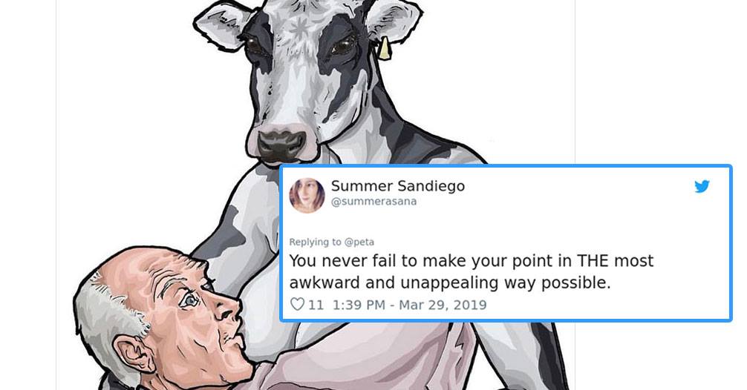Click the like count of 11

[316, 305]
